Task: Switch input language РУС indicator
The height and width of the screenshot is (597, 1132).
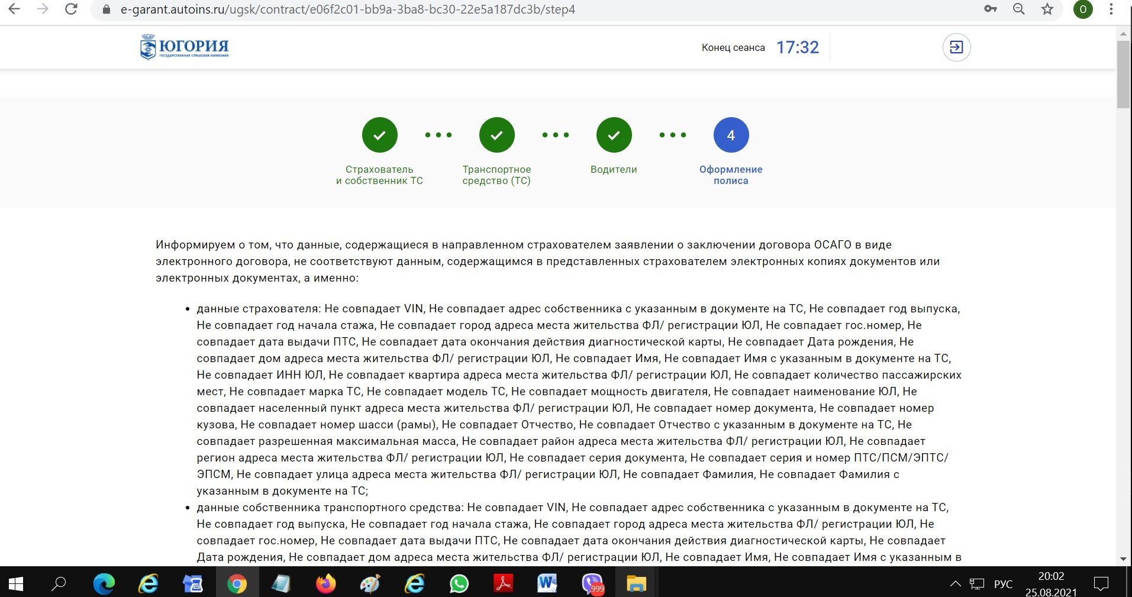Action: [x=1003, y=584]
